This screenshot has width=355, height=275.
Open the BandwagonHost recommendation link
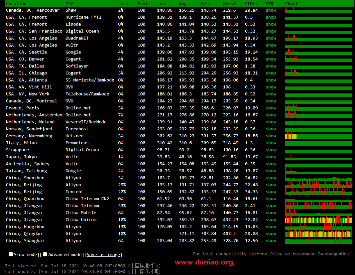[335, 254]
